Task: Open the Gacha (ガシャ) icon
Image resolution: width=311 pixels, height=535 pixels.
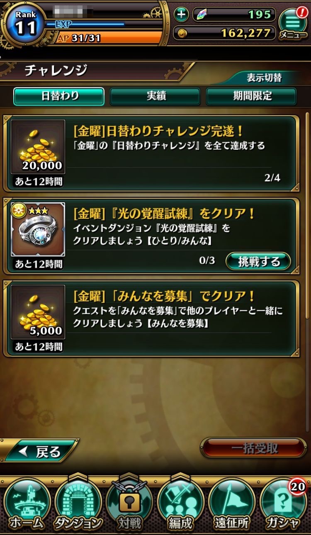Action: pos(284,504)
